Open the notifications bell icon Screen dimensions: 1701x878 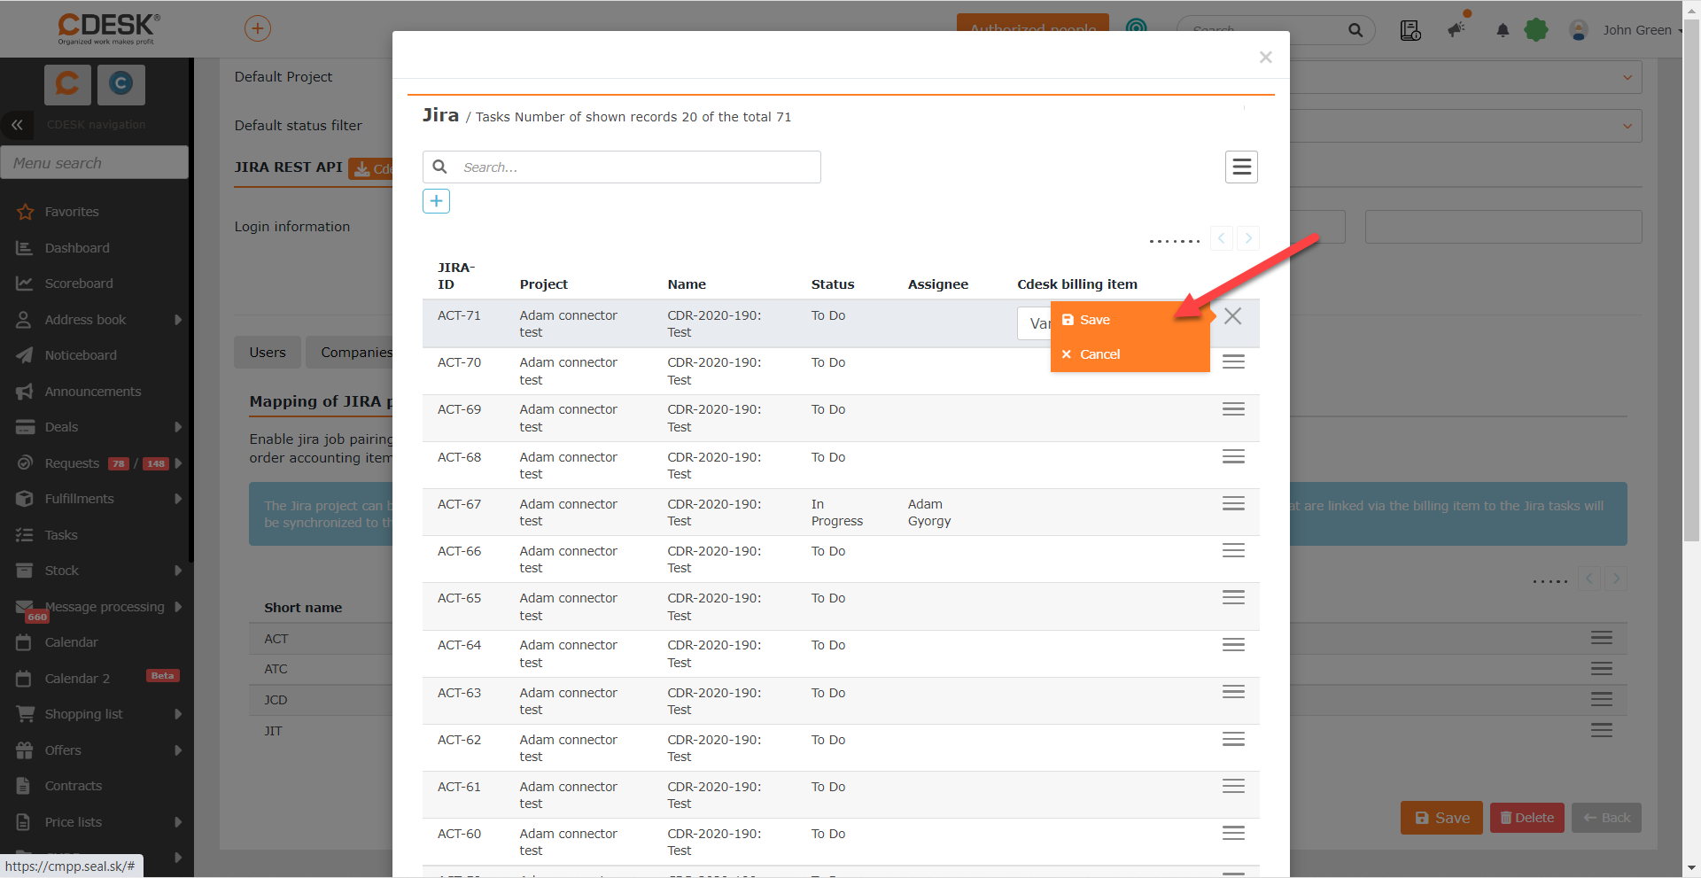[x=1503, y=30]
